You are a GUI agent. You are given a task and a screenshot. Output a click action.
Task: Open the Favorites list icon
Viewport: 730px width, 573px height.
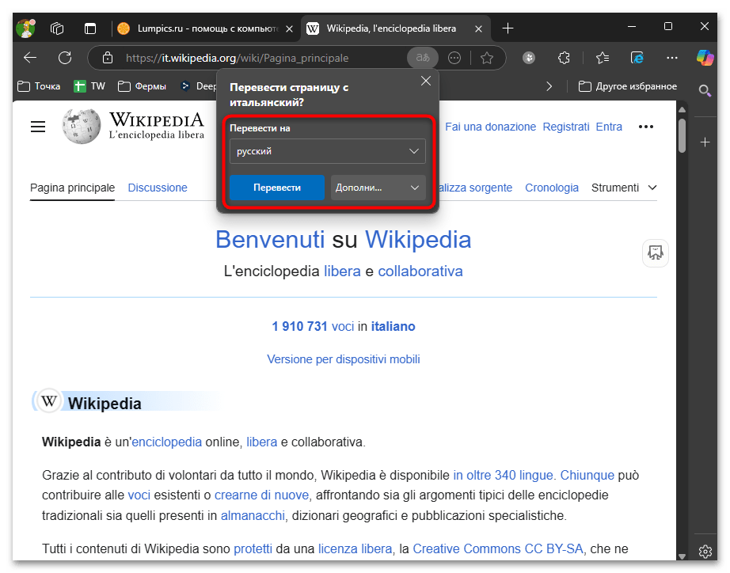(x=603, y=58)
